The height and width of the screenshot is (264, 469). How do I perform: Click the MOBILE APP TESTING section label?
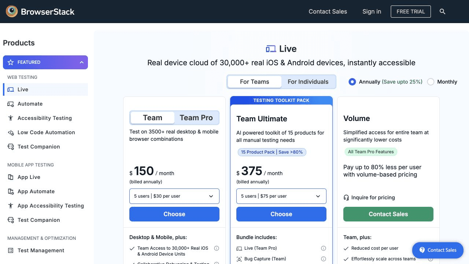31,165
